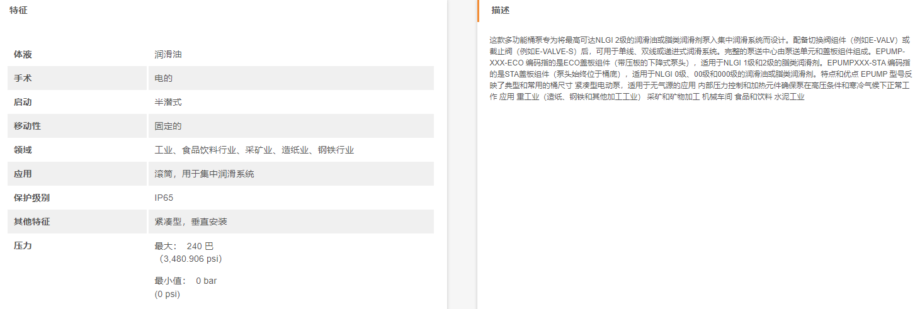
Task: Click the 体液 row label
Action: pos(23,55)
